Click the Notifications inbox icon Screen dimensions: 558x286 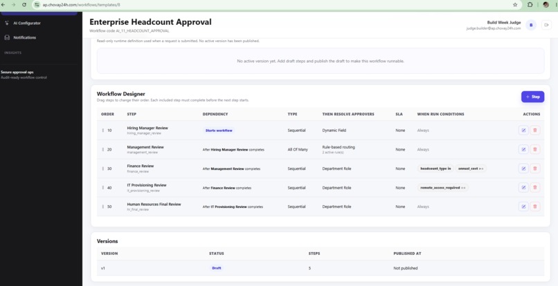point(7,37)
